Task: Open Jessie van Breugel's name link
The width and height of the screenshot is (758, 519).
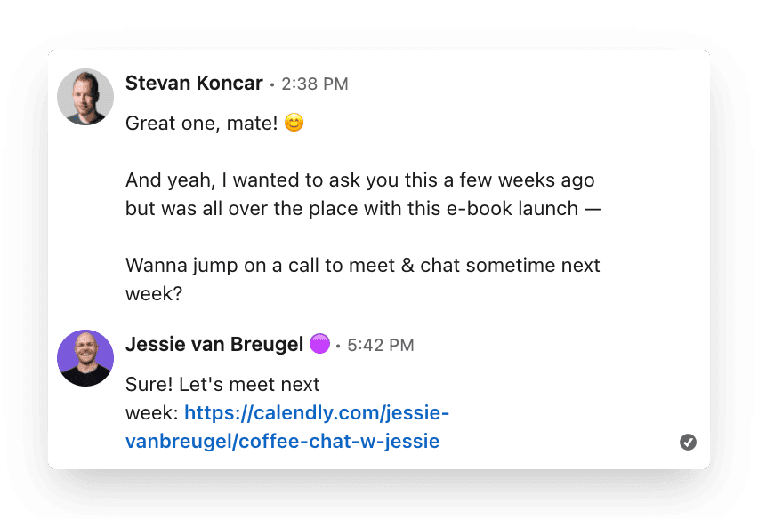Action: pos(214,345)
